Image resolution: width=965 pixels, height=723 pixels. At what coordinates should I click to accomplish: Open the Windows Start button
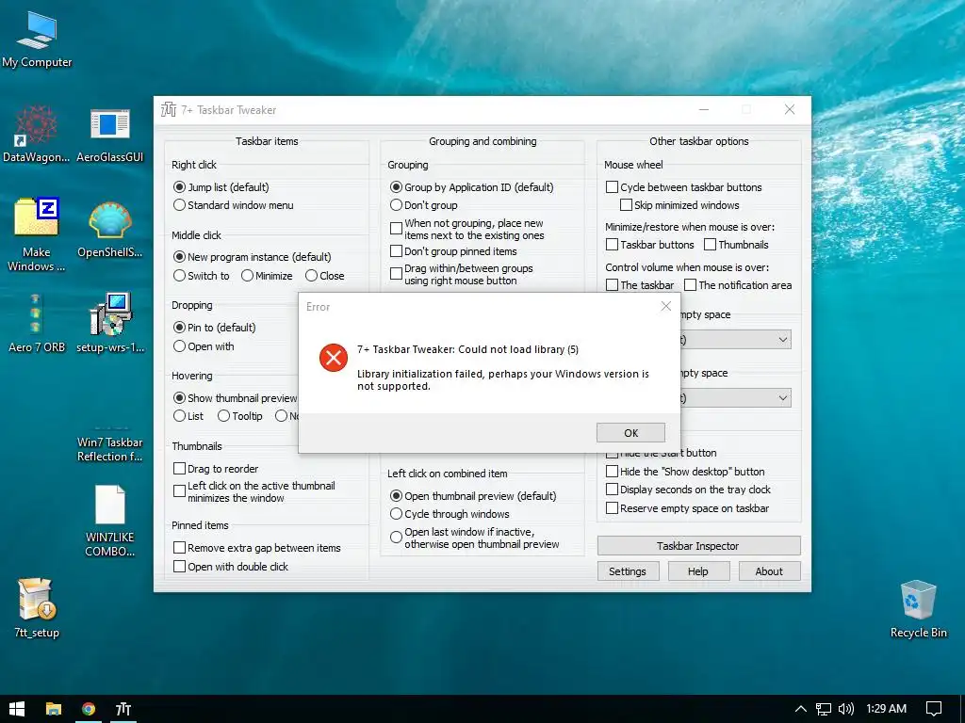[17, 709]
